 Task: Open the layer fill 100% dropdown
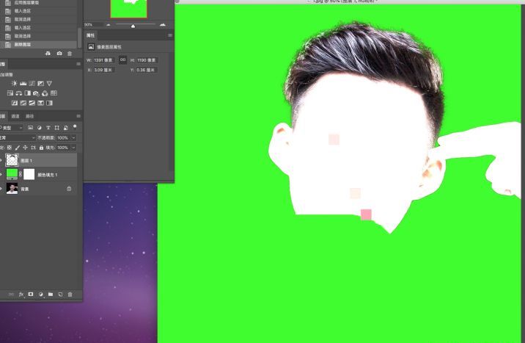pos(73,148)
